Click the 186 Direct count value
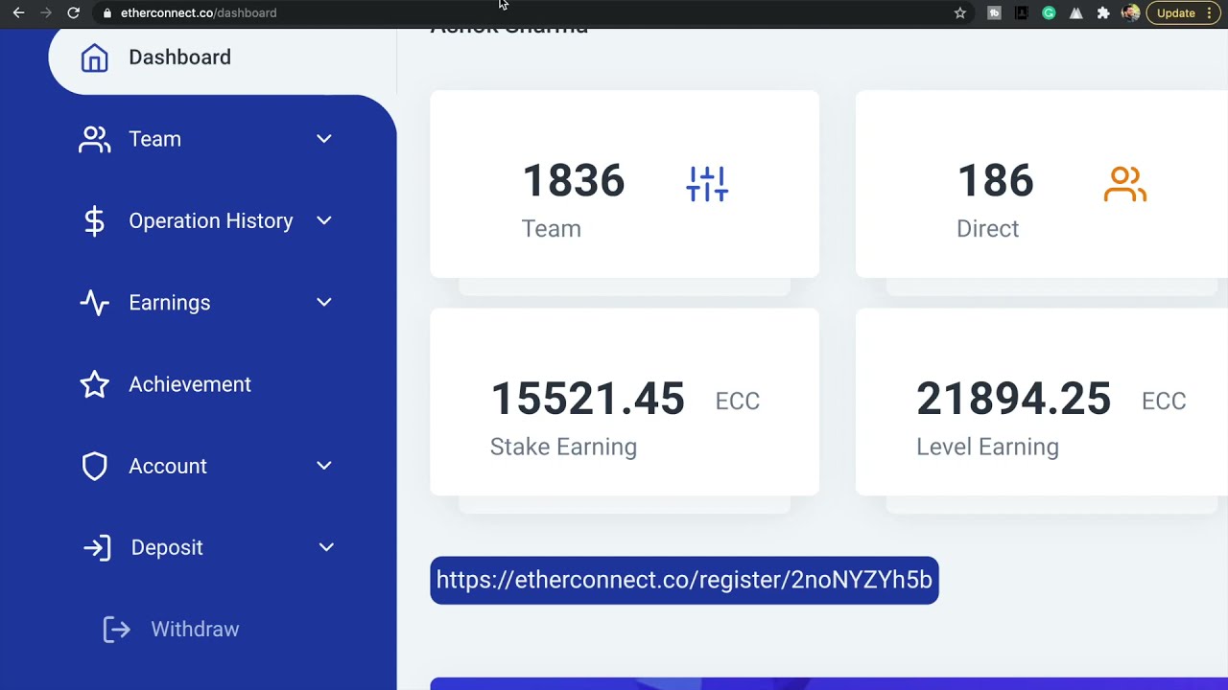 pyautogui.click(x=995, y=181)
